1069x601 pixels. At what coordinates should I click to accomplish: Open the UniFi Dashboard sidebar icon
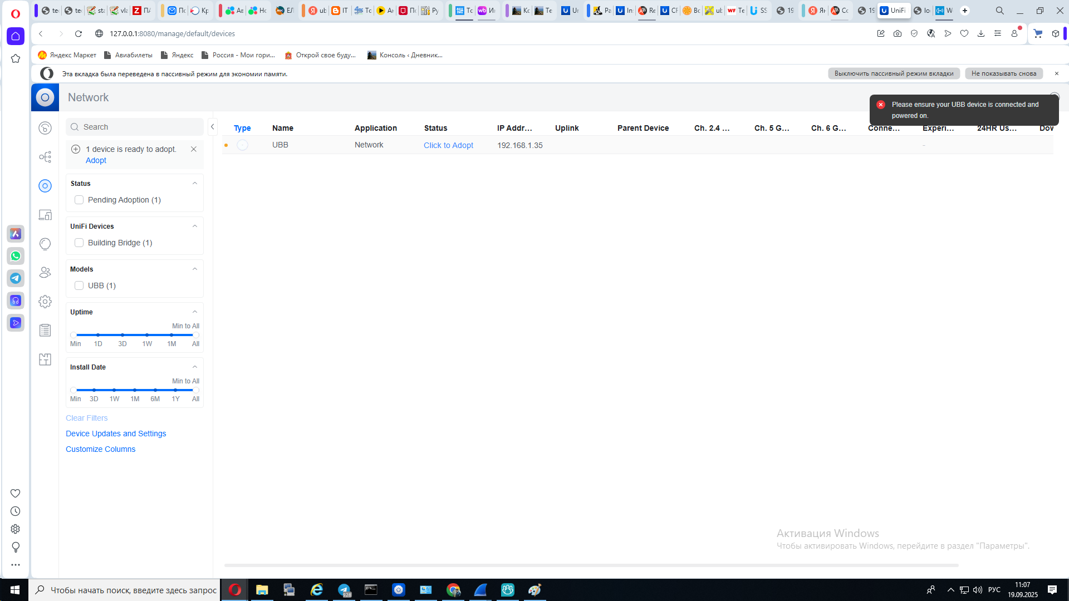[x=45, y=128]
